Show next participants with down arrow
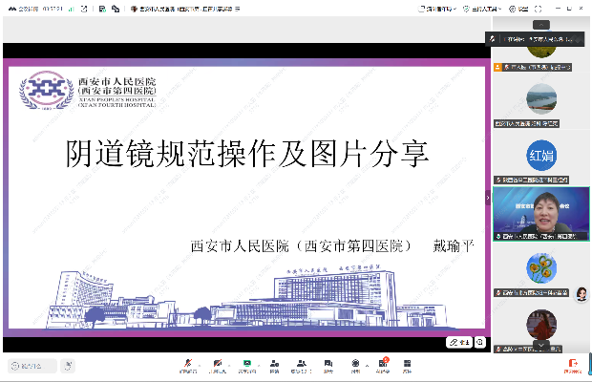 541,345
